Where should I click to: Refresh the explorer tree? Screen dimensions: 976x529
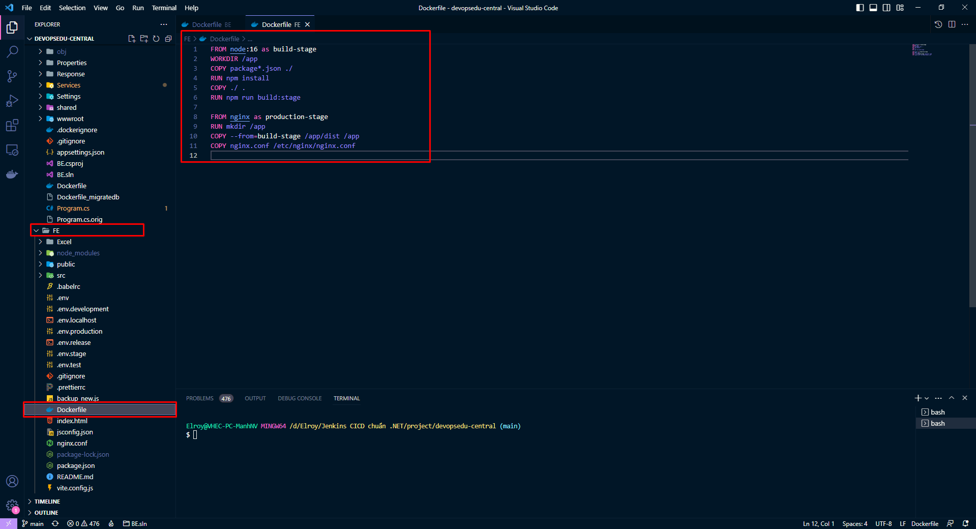coord(156,39)
